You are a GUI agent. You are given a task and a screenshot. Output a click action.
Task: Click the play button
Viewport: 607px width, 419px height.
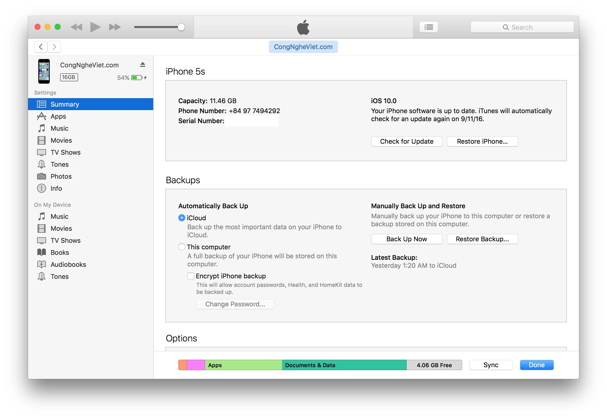pyautogui.click(x=95, y=27)
